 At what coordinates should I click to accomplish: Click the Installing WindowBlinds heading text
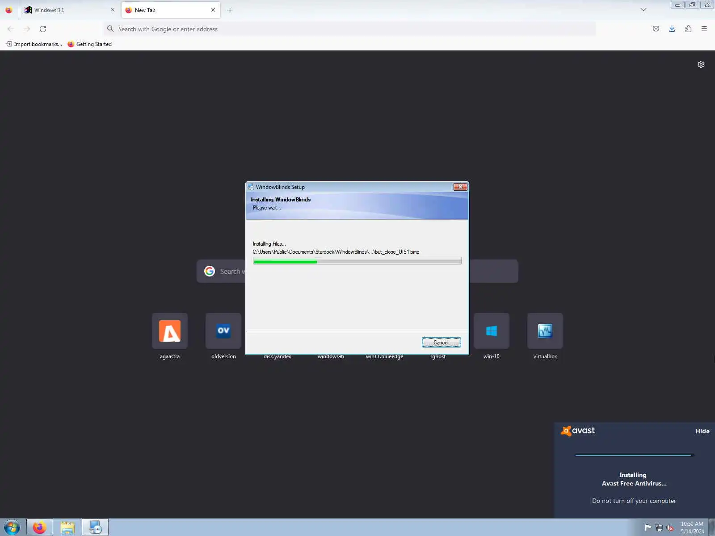(x=281, y=200)
